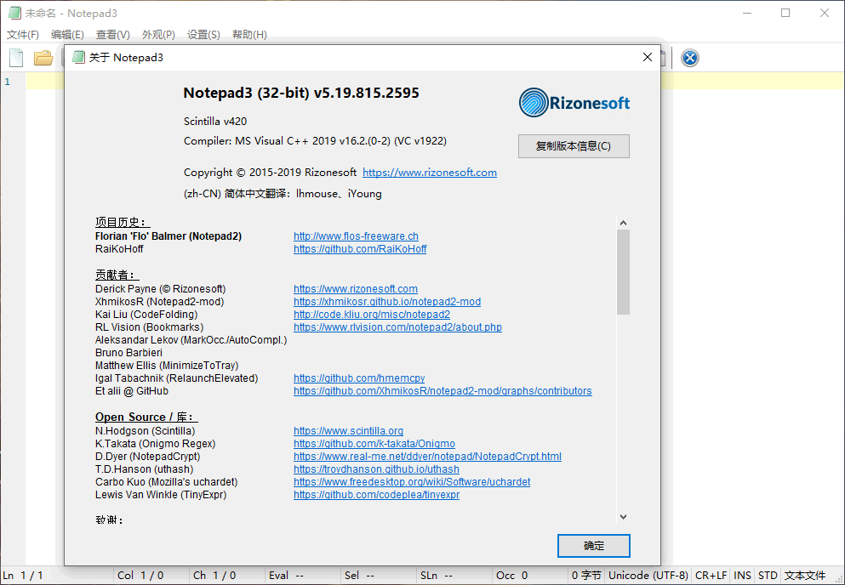Open the rlvision.com notepad2 about link

click(397, 327)
